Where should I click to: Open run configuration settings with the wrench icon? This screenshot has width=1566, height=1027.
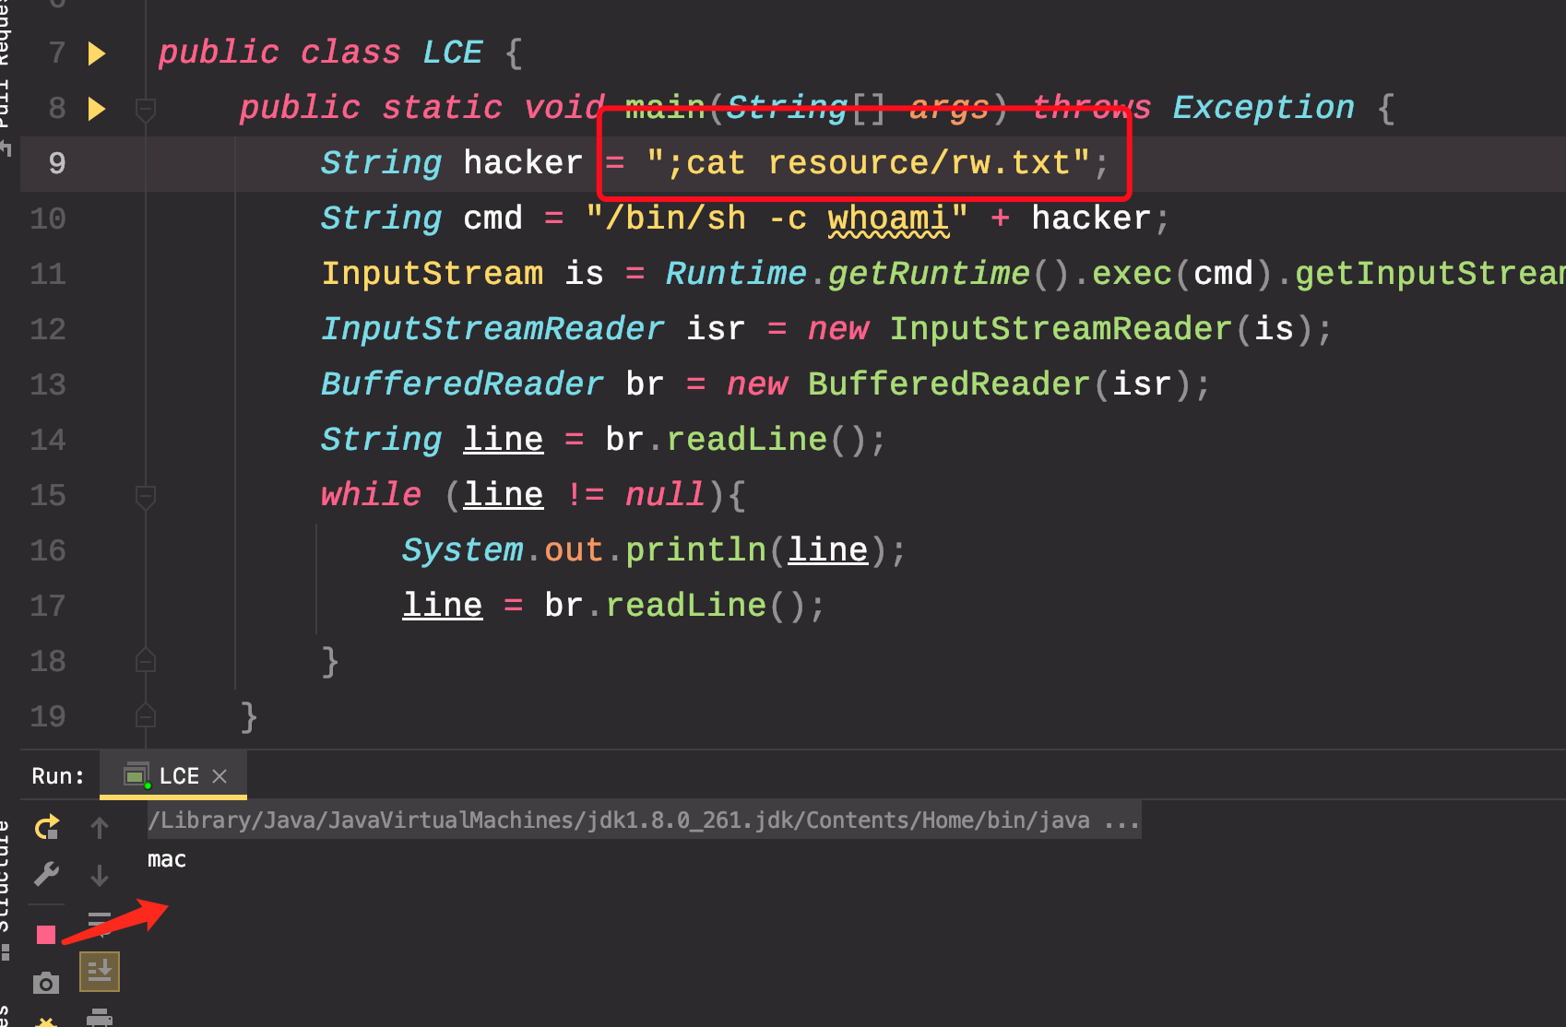(46, 873)
